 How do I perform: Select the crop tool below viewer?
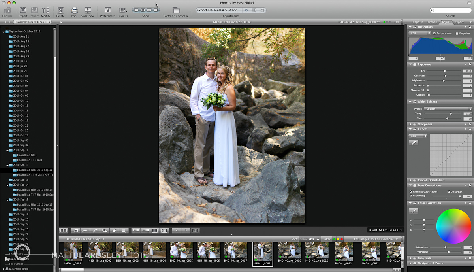point(76,230)
